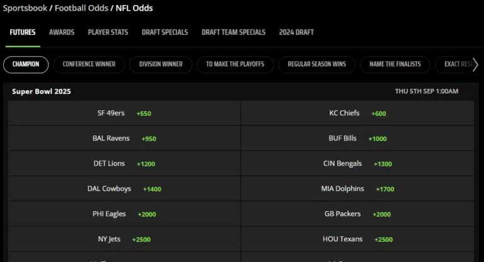
Task: Select HOU Texans +2500 odds
Action: pyautogui.click(x=357, y=239)
